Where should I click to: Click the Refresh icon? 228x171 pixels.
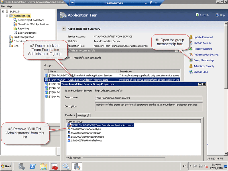click(x=197, y=15)
